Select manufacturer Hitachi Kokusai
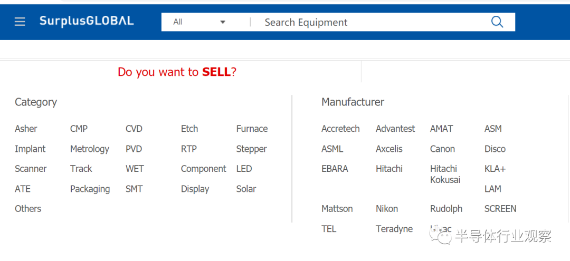The image size is (570, 261). (x=445, y=174)
